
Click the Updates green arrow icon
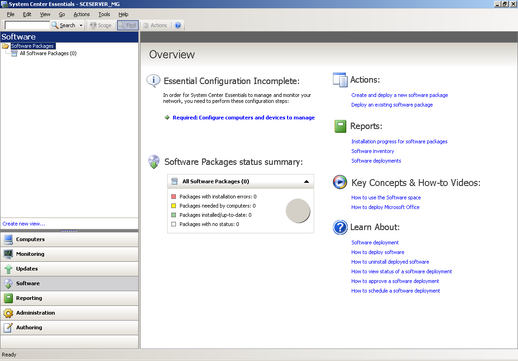pyautogui.click(x=8, y=269)
